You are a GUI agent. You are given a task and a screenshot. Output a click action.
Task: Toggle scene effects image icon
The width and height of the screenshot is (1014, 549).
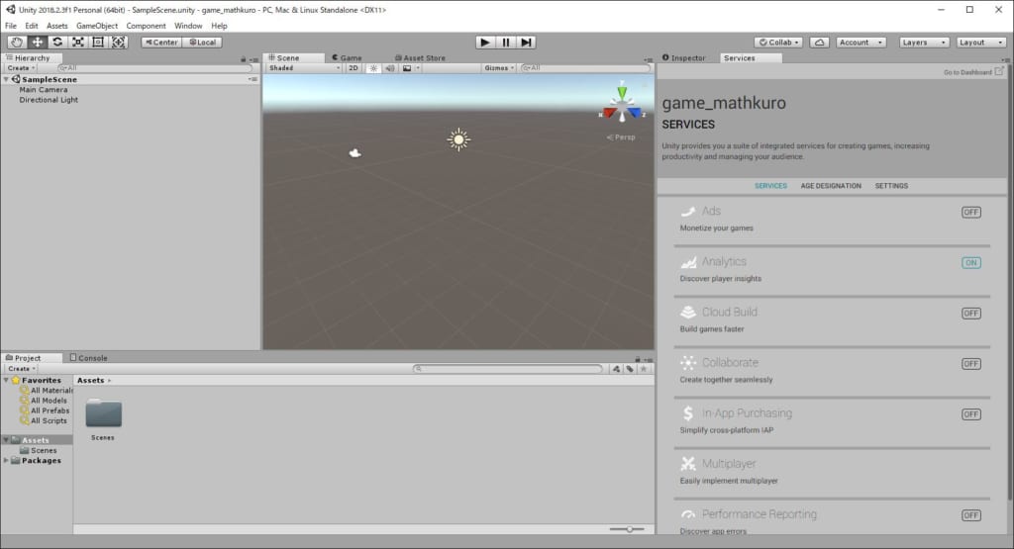[x=407, y=68]
